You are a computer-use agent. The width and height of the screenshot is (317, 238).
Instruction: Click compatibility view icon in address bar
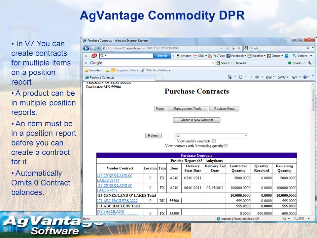227,48
